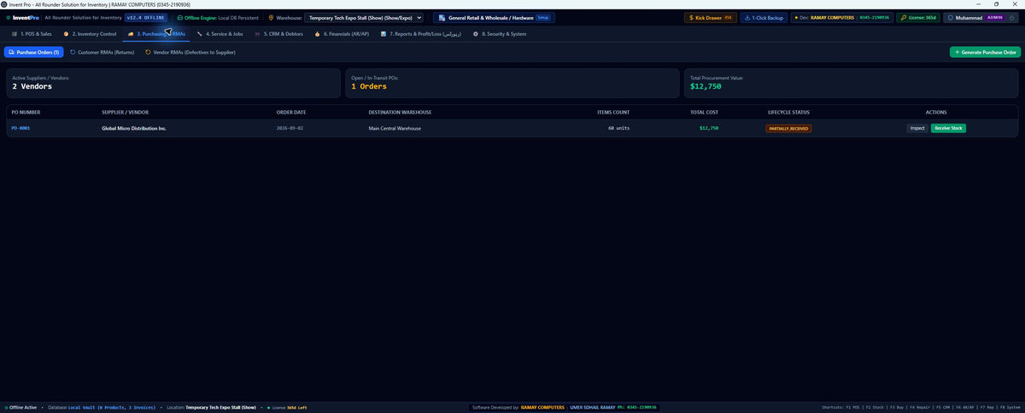Click the v12.4 OFFLINE version badge
1025x413 pixels.
click(145, 17)
